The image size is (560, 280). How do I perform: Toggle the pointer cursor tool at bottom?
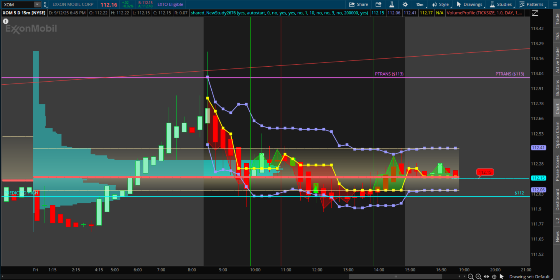coord(502,276)
